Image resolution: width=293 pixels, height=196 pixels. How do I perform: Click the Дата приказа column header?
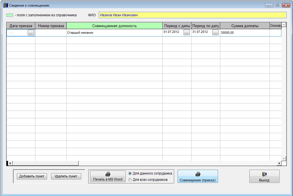click(21, 26)
